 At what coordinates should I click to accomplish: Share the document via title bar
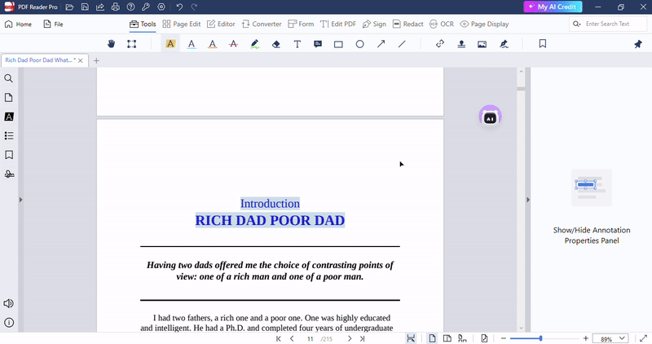pyautogui.click(x=99, y=7)
